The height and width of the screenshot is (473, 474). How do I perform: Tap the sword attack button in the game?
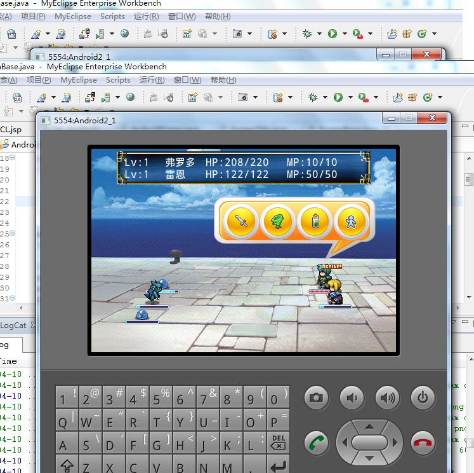tap(241, 222)
